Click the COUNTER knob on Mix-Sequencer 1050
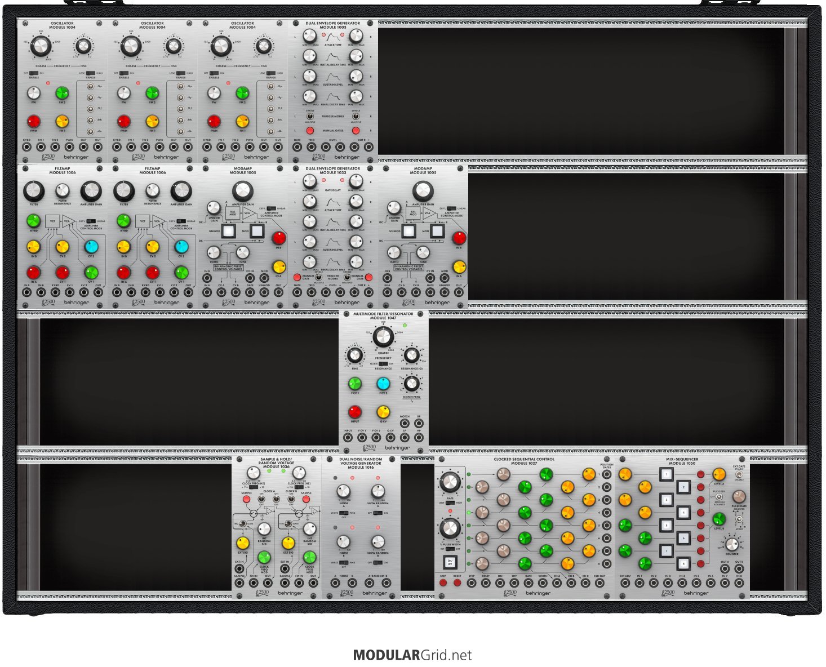 pos(731,544)
